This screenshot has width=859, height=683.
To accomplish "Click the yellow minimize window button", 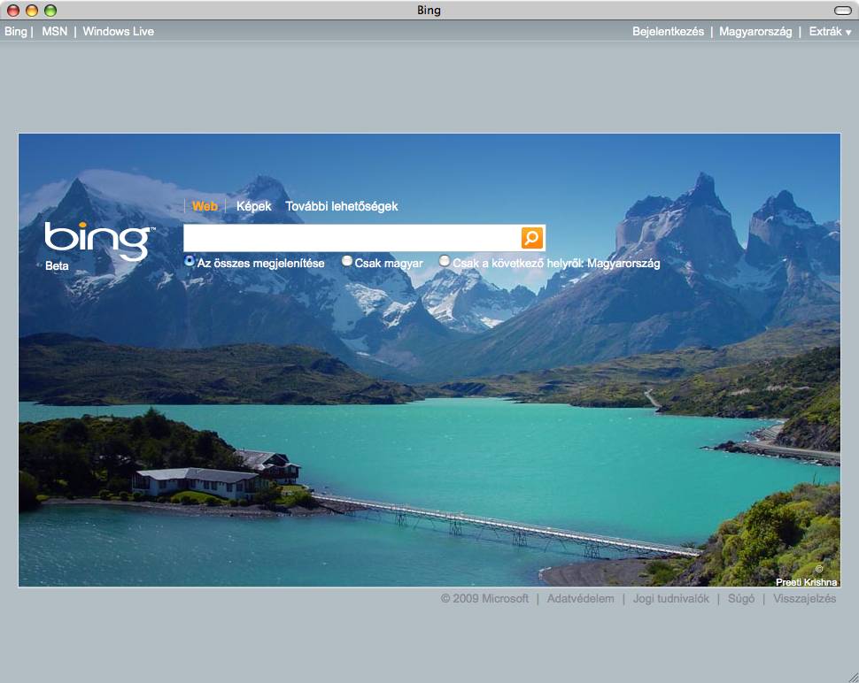I will point(32,11).
